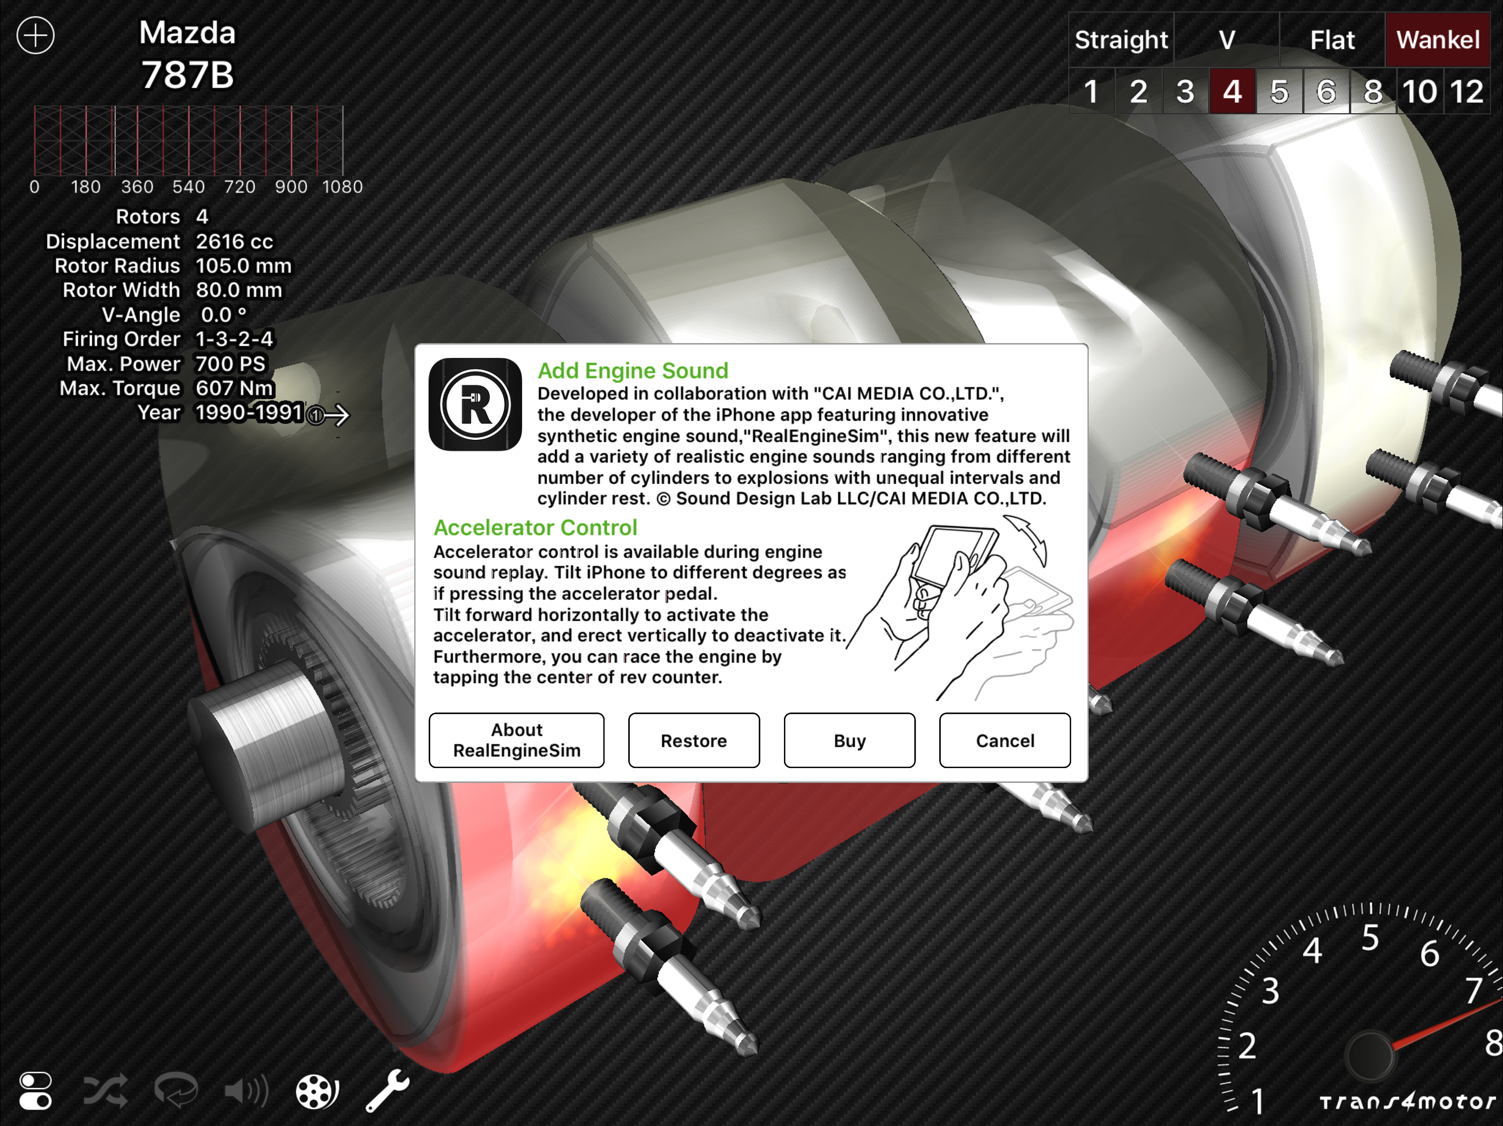1503x1126 pixels.
Task: Click the firing interval timeline graph
Action: 189,141
